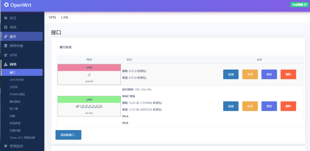
Task: Open the DHCP/DNS submenu item
Action: 18,80
